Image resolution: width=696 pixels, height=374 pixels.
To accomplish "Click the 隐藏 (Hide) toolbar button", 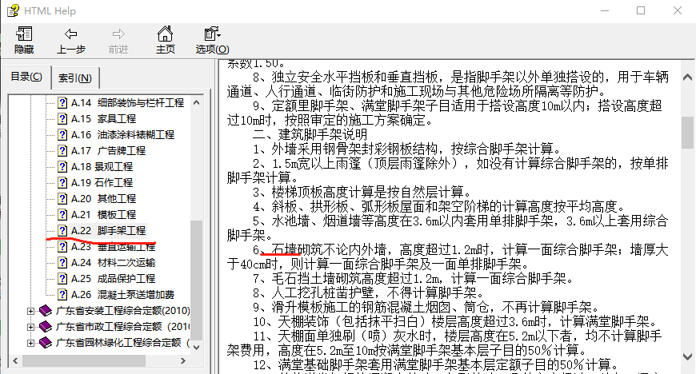I will (x=24, y=40).
